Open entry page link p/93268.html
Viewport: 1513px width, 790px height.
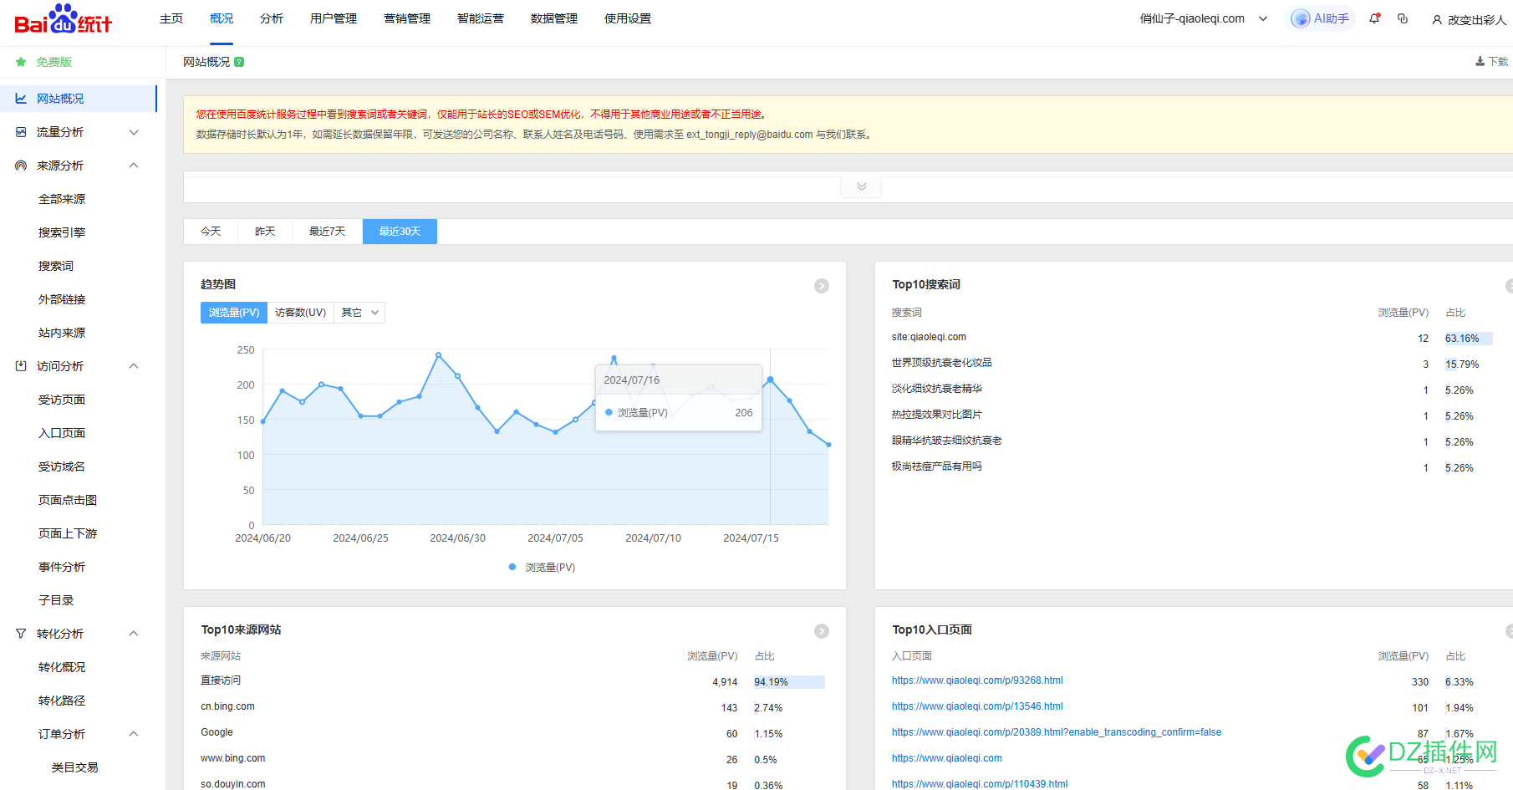click(977, 680)
